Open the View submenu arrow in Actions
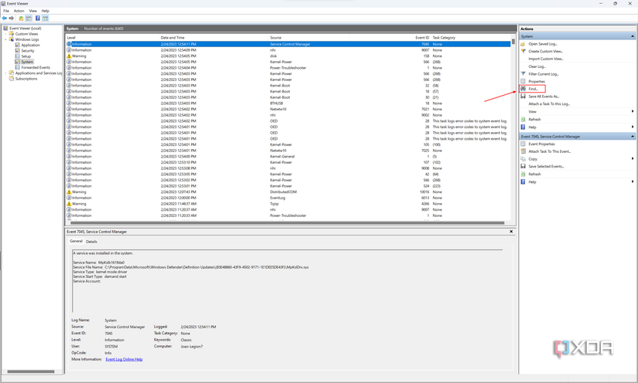 [x=633, y=111]
